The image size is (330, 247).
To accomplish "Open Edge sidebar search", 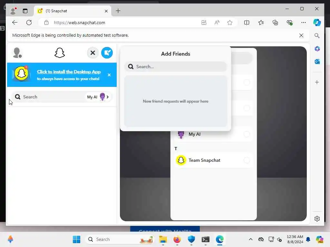I will (x=317, y=35).
